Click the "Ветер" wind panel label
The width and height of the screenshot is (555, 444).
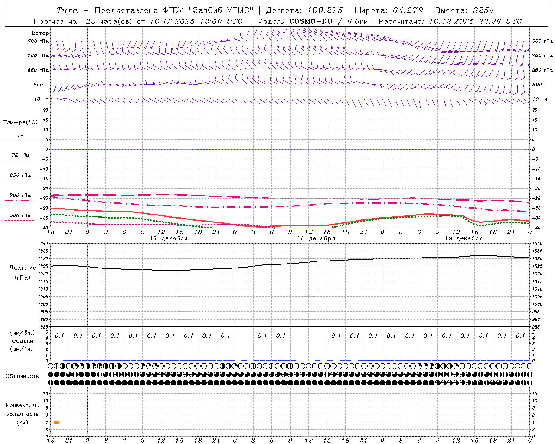coord(40,33)
